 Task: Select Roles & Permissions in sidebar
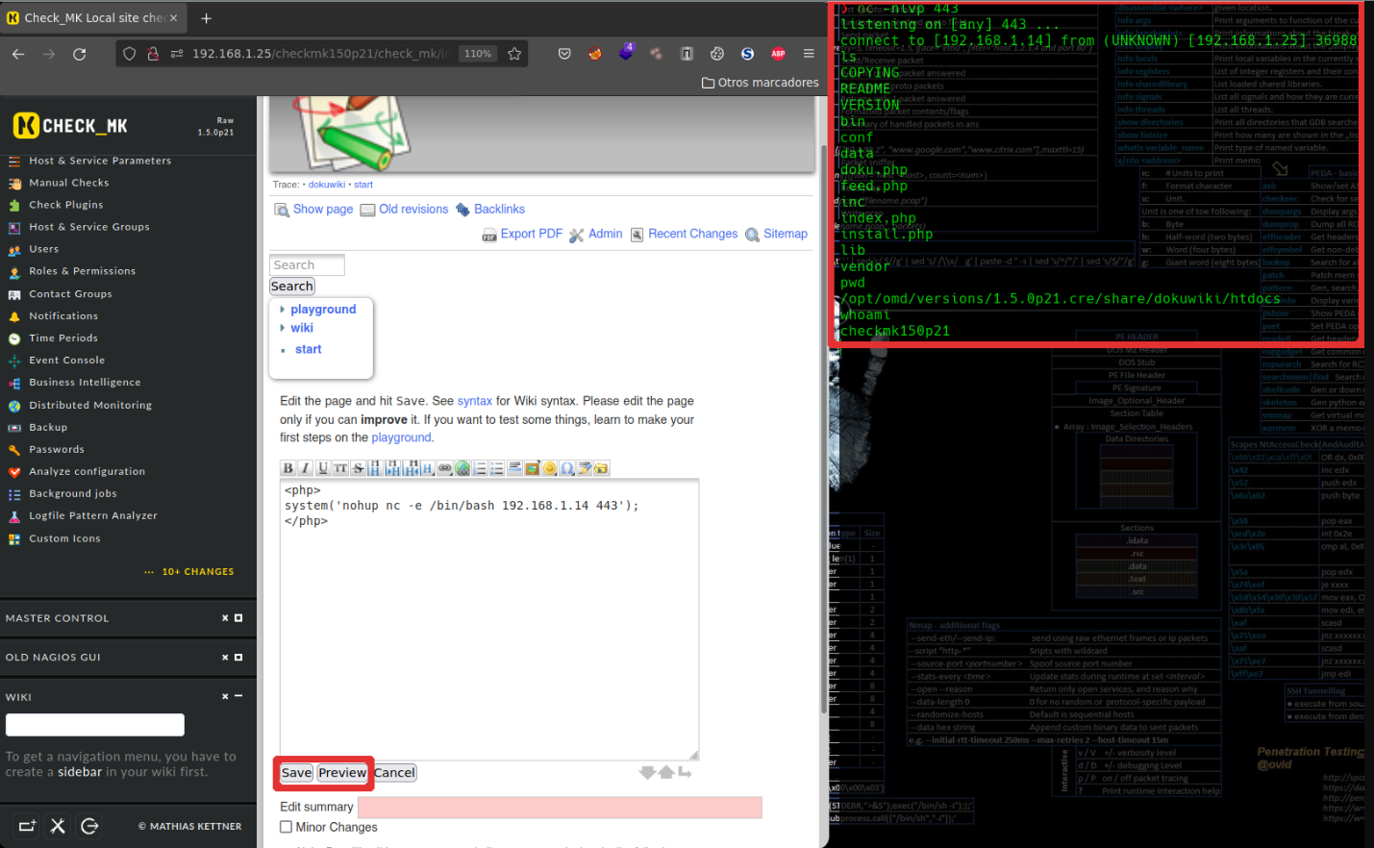tap(83, 271)
